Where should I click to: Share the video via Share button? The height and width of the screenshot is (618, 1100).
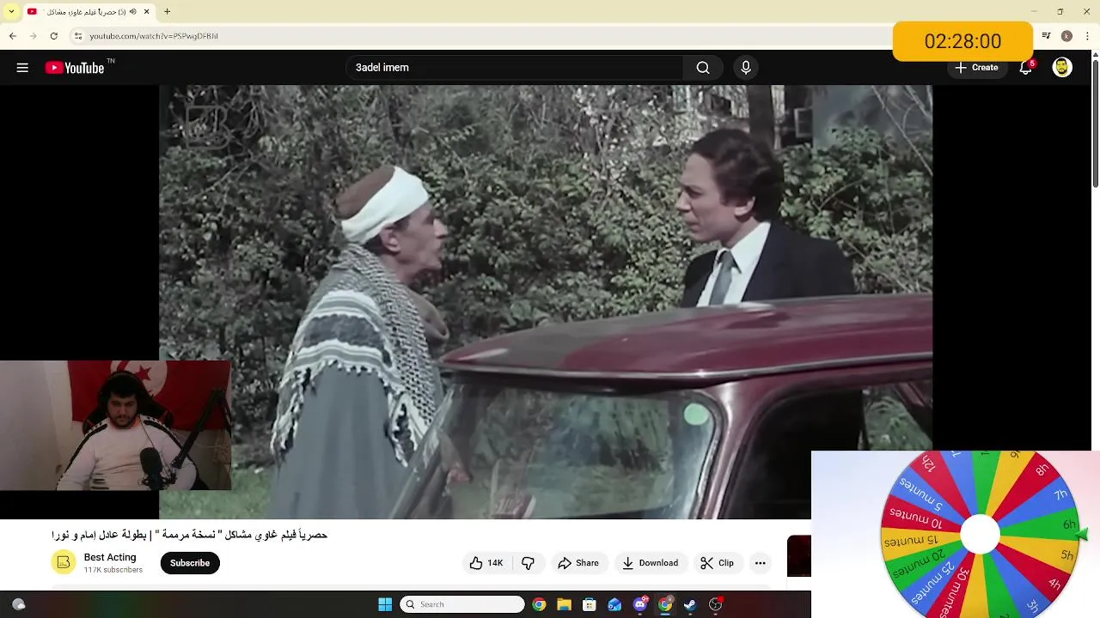click(x=578, y=563)
